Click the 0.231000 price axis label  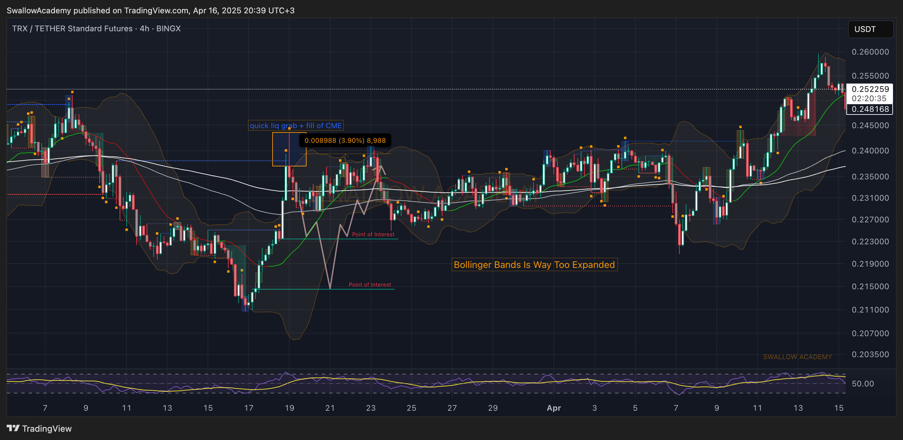(870, 198)
